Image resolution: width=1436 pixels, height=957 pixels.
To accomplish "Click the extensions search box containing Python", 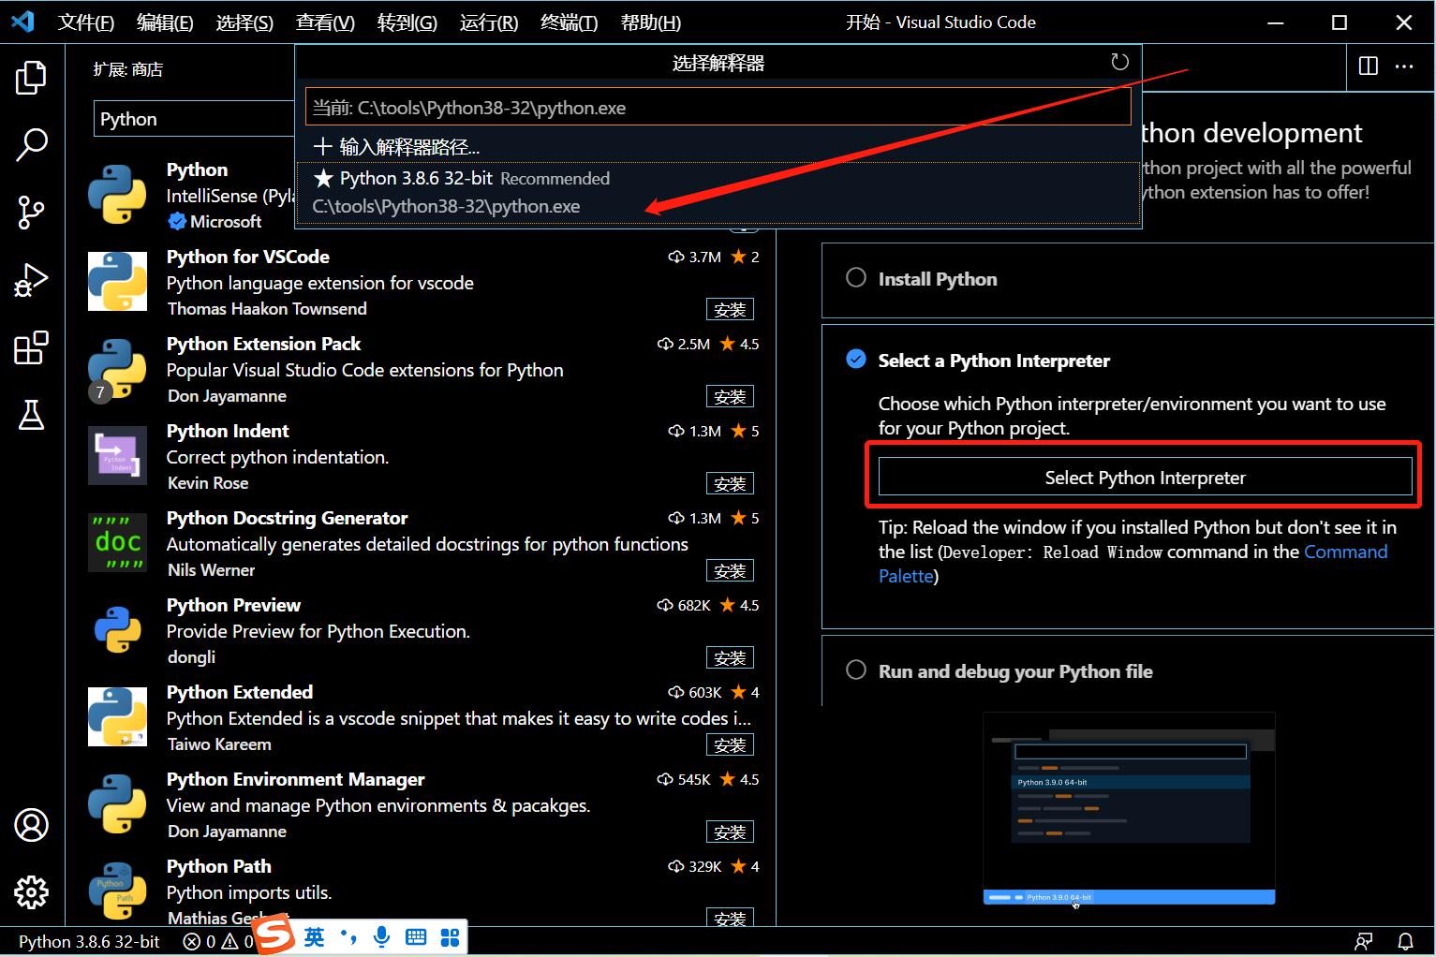I will (x=194, y=119).
